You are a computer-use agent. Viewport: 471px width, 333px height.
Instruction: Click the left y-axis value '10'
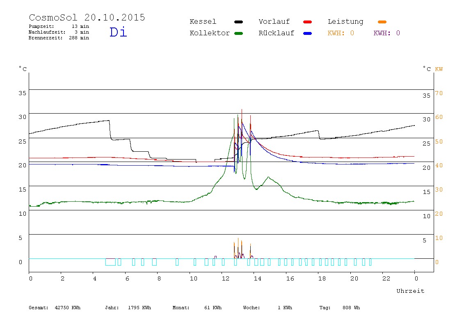point(23,214)
